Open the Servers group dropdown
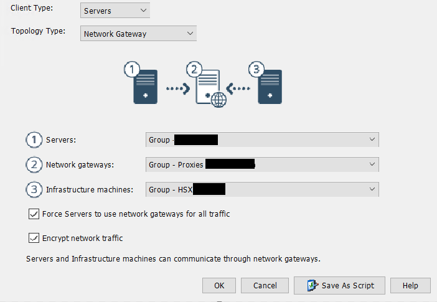 [262, 139]
